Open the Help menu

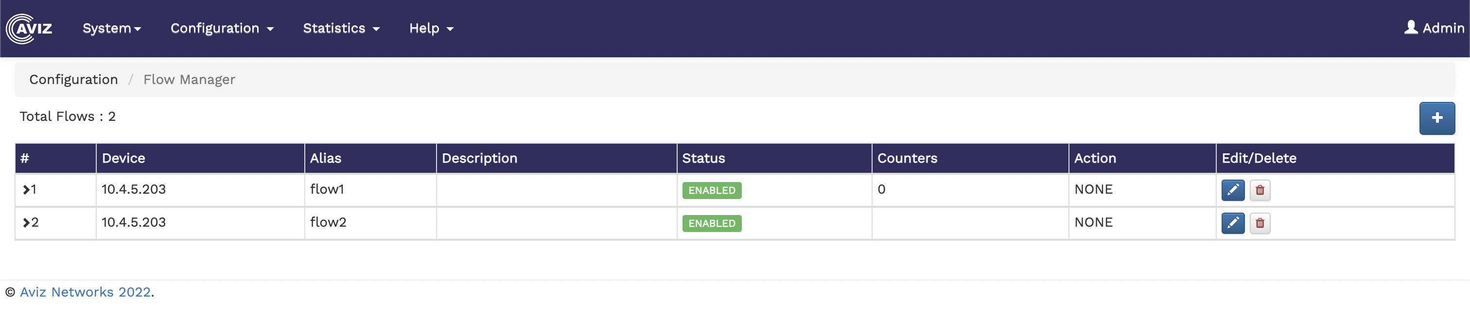[x=431, y=29]
